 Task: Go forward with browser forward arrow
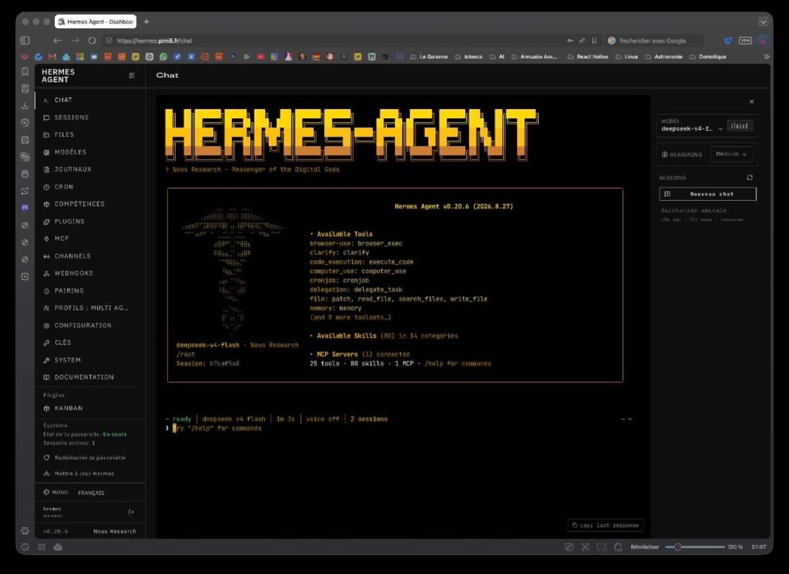[x=75, y=41]
